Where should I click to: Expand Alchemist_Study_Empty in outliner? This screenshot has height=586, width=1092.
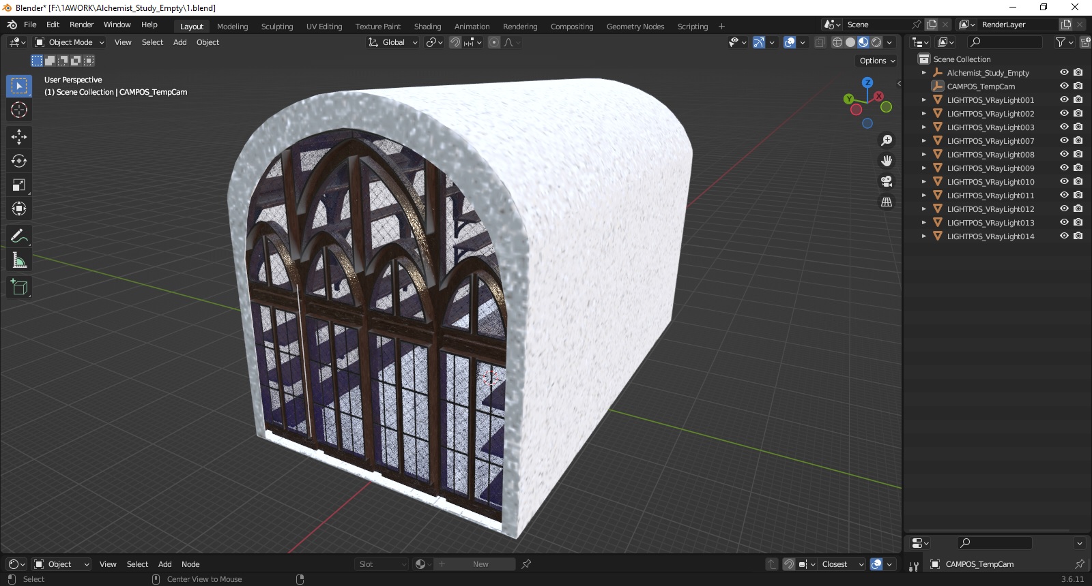pos(924,73)
